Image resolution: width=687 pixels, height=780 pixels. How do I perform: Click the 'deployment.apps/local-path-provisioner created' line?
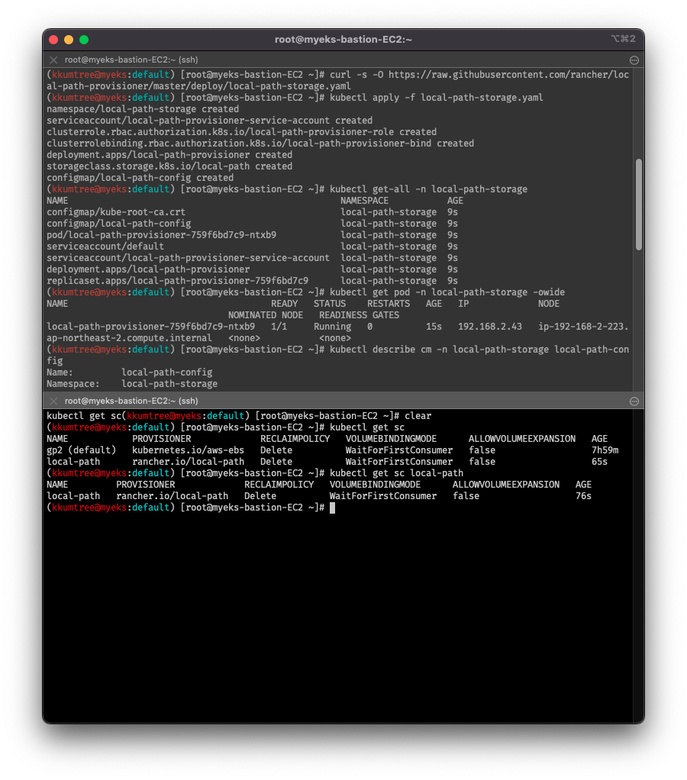pyautogui.click(x=169, y=155)
